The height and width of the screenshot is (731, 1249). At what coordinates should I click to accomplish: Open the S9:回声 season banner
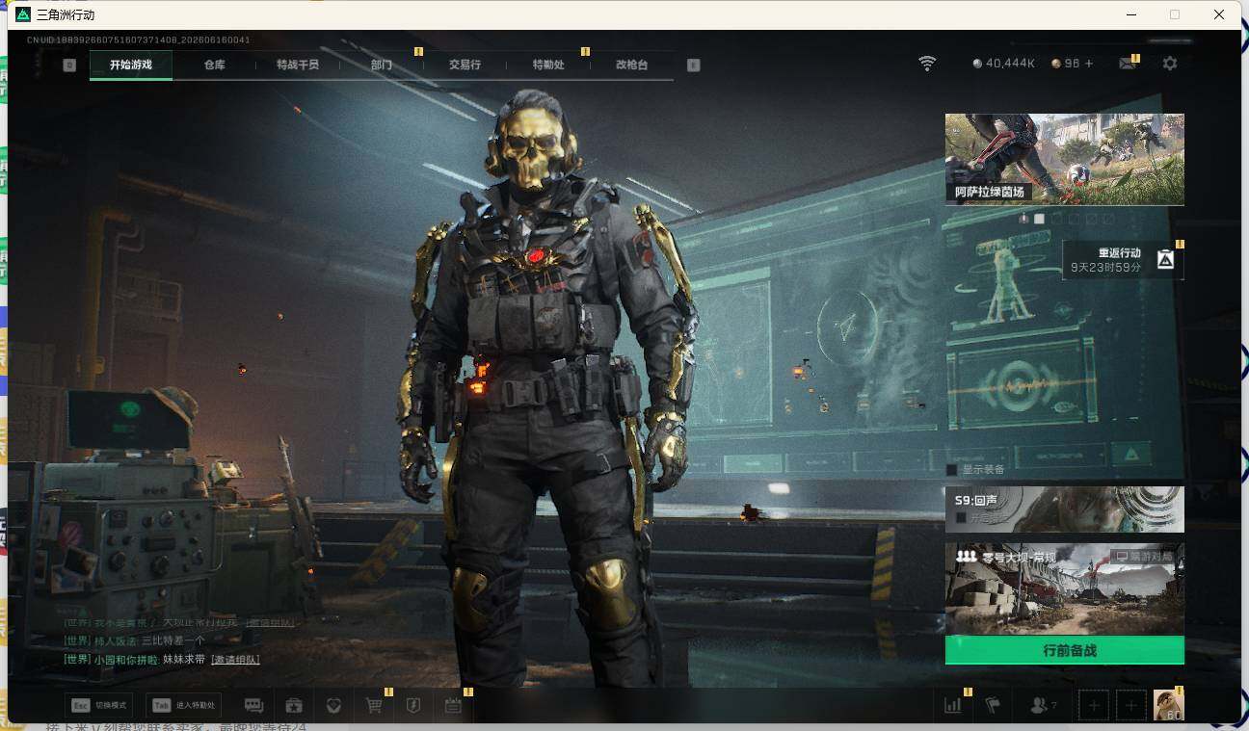1064,509
